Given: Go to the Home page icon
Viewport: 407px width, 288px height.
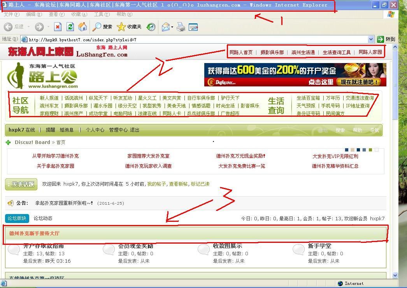Looking at the screenshot, I should tap(82, 27).
